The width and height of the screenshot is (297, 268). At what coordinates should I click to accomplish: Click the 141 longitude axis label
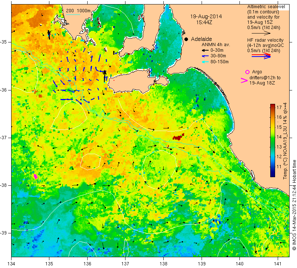[278, 264]
